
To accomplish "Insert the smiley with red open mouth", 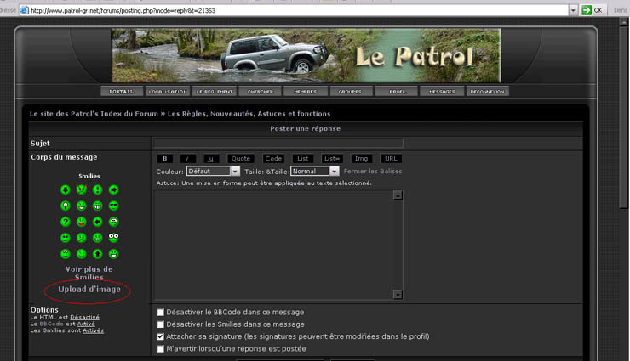I will (82, 222).
